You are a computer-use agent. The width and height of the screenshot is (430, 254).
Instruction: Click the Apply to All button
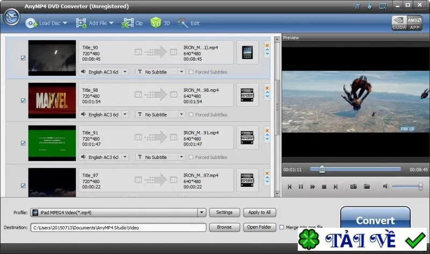coord(260,212)
